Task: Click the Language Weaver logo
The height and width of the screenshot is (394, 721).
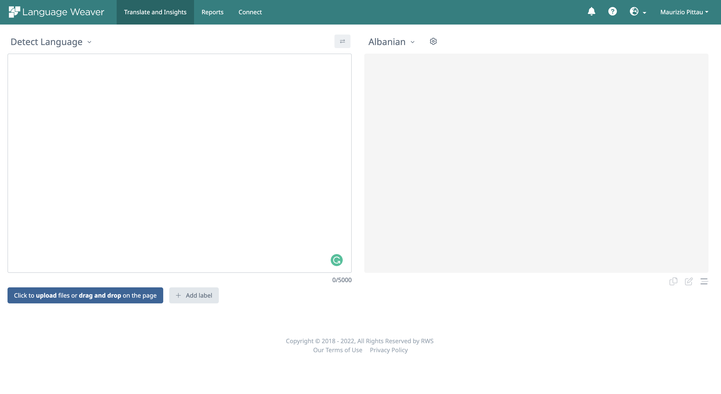Action: 56,12
